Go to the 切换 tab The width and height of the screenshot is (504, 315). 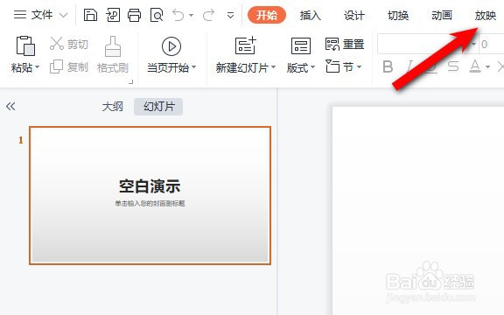pyautogui.click(x=398, y=15)
